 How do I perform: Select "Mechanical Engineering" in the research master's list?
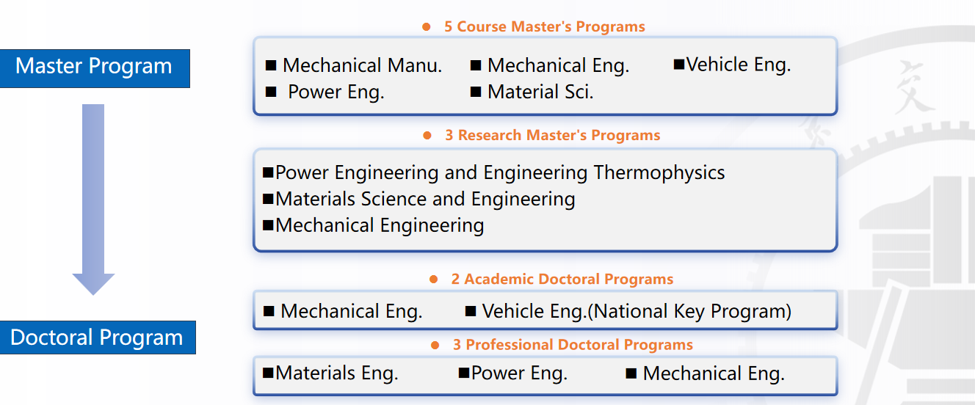(x=380, y=225)
